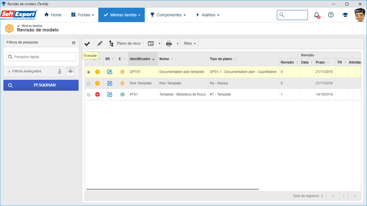
Task: Select the radio button for #T01 row
Action: click(x=89, y=95)
